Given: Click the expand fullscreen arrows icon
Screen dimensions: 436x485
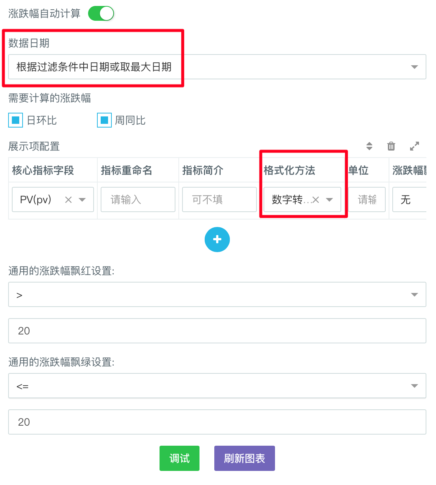Looking at the screenshot, I should tap(415, 146).
